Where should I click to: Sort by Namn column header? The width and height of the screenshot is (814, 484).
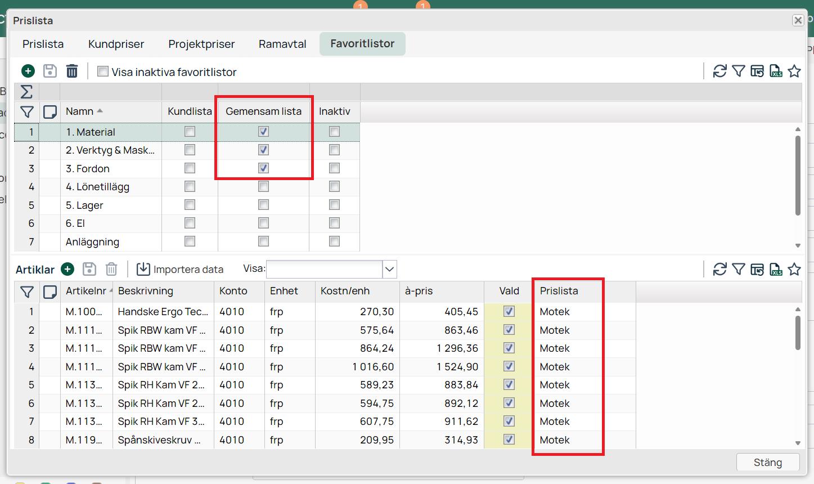point(80,111)
